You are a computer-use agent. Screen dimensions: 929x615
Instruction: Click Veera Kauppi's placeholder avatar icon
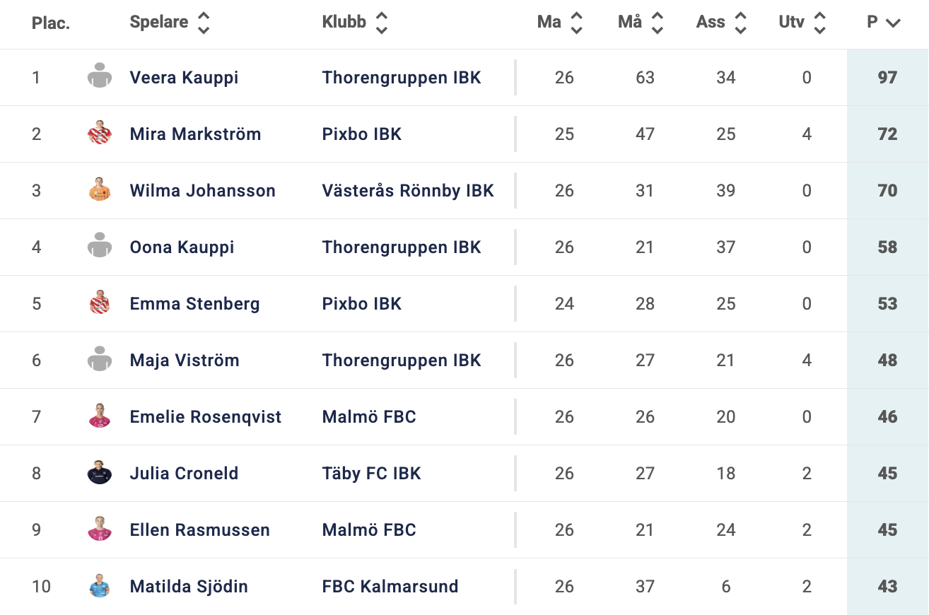click(x=100, y=76)
